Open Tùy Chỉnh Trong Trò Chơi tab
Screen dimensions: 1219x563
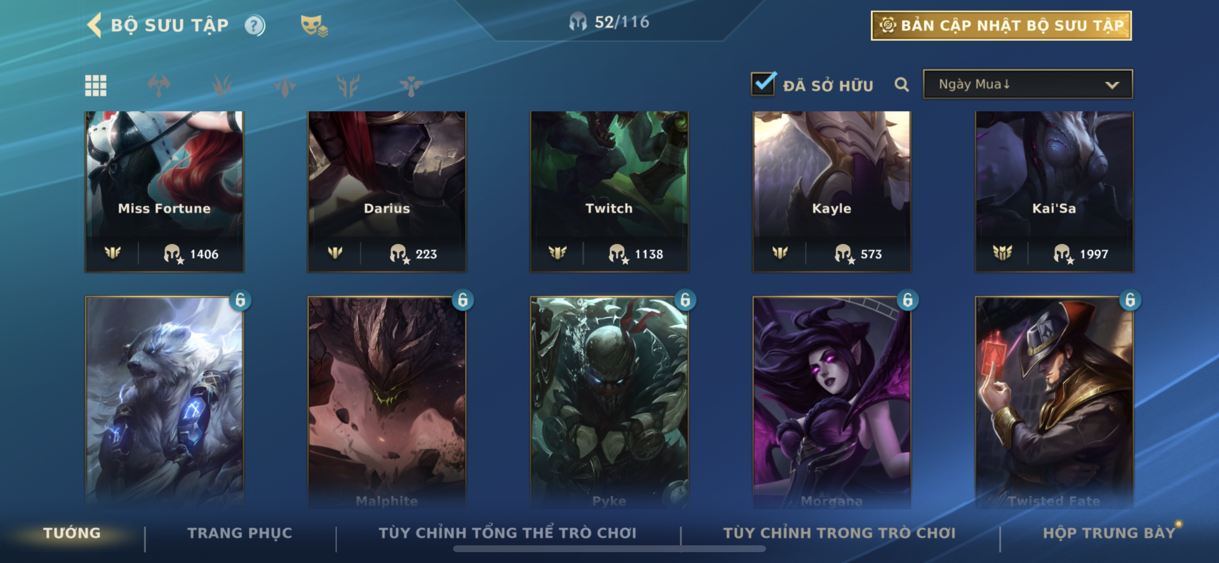(839, 533)
